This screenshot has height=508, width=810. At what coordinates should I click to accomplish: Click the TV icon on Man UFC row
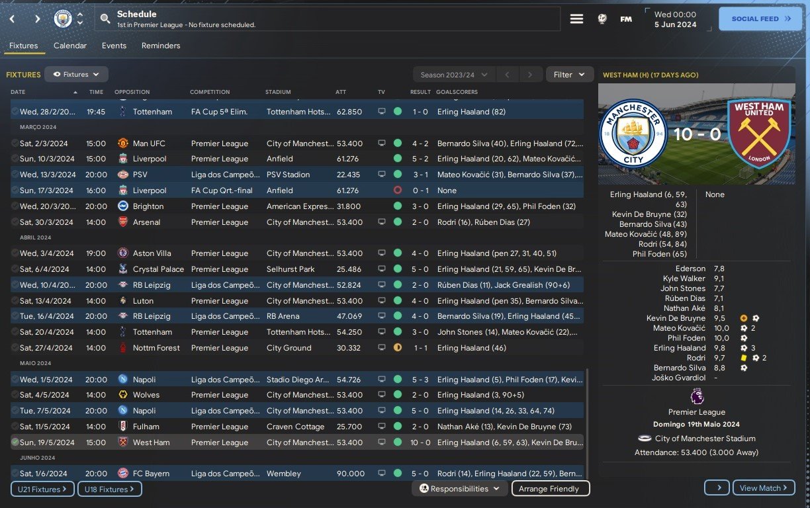point(381,144)
